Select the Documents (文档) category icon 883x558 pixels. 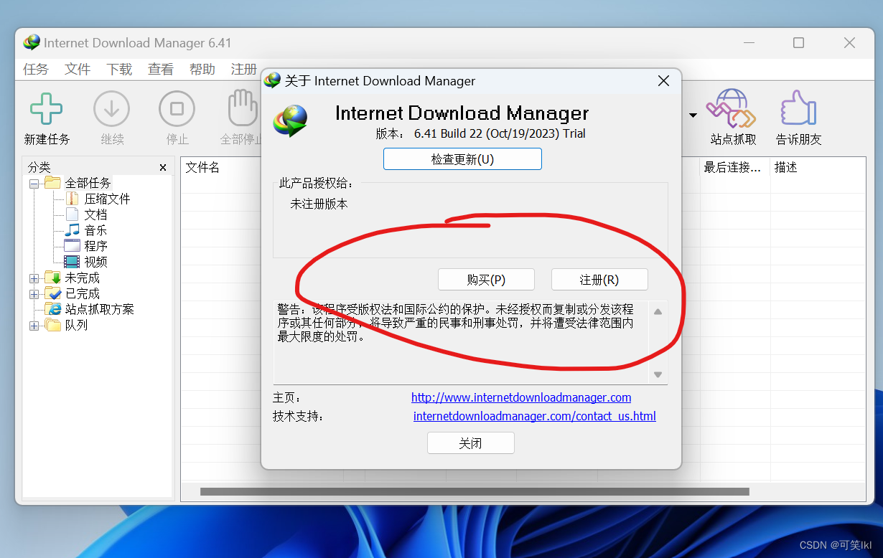point(72,214)
